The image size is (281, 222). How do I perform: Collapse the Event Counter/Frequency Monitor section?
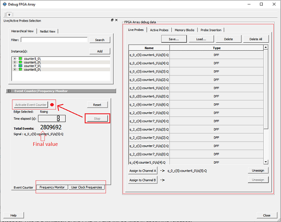tap(9, 91)
